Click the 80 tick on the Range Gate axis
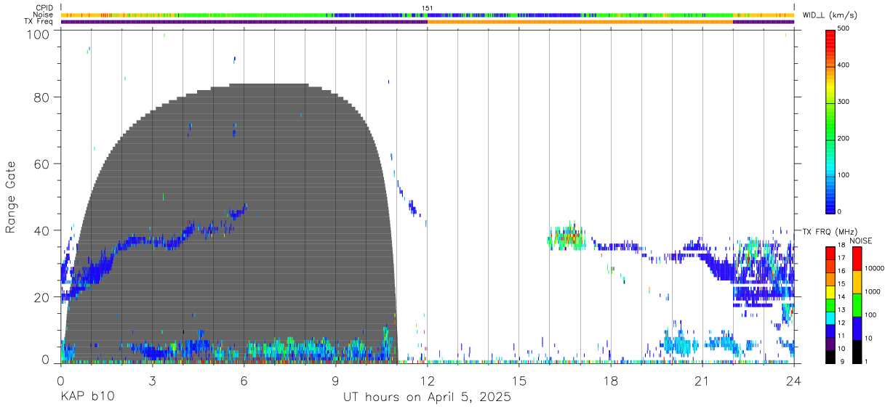893x412 pixels. (41, 97)
